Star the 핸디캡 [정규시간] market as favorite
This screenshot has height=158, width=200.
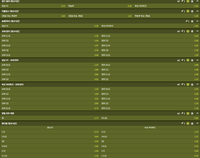point(192,123)
